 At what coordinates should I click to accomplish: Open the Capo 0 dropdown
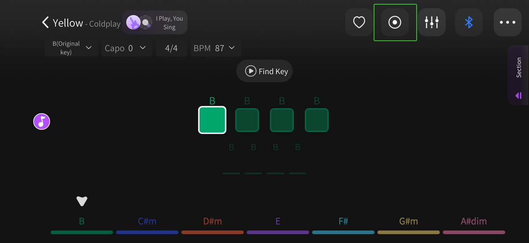click(x=127, y=48)
